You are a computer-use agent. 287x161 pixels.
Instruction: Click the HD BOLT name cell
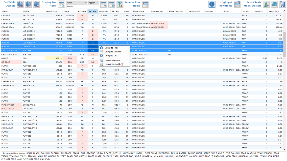[12, 62]
